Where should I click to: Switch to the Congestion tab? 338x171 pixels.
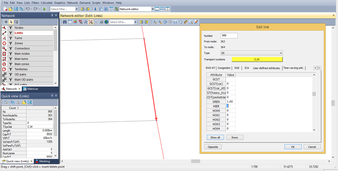[x=224, y=68]
